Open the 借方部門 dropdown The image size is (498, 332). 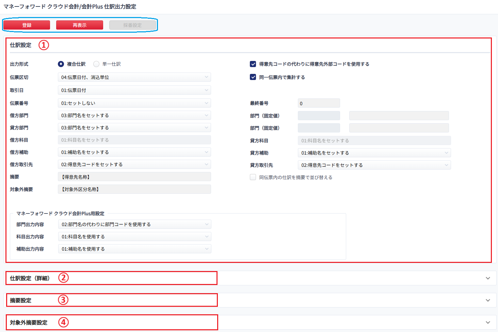134,115
